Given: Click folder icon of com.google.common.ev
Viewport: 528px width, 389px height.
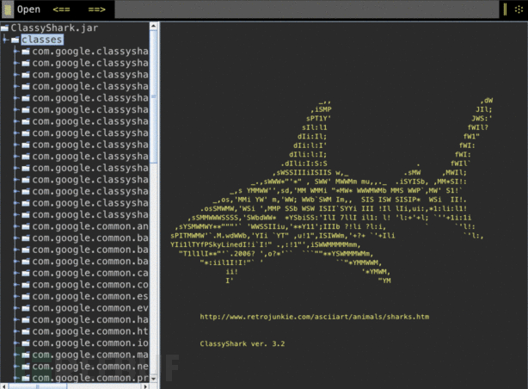Looking at the screenshot, I should point(26,308).
